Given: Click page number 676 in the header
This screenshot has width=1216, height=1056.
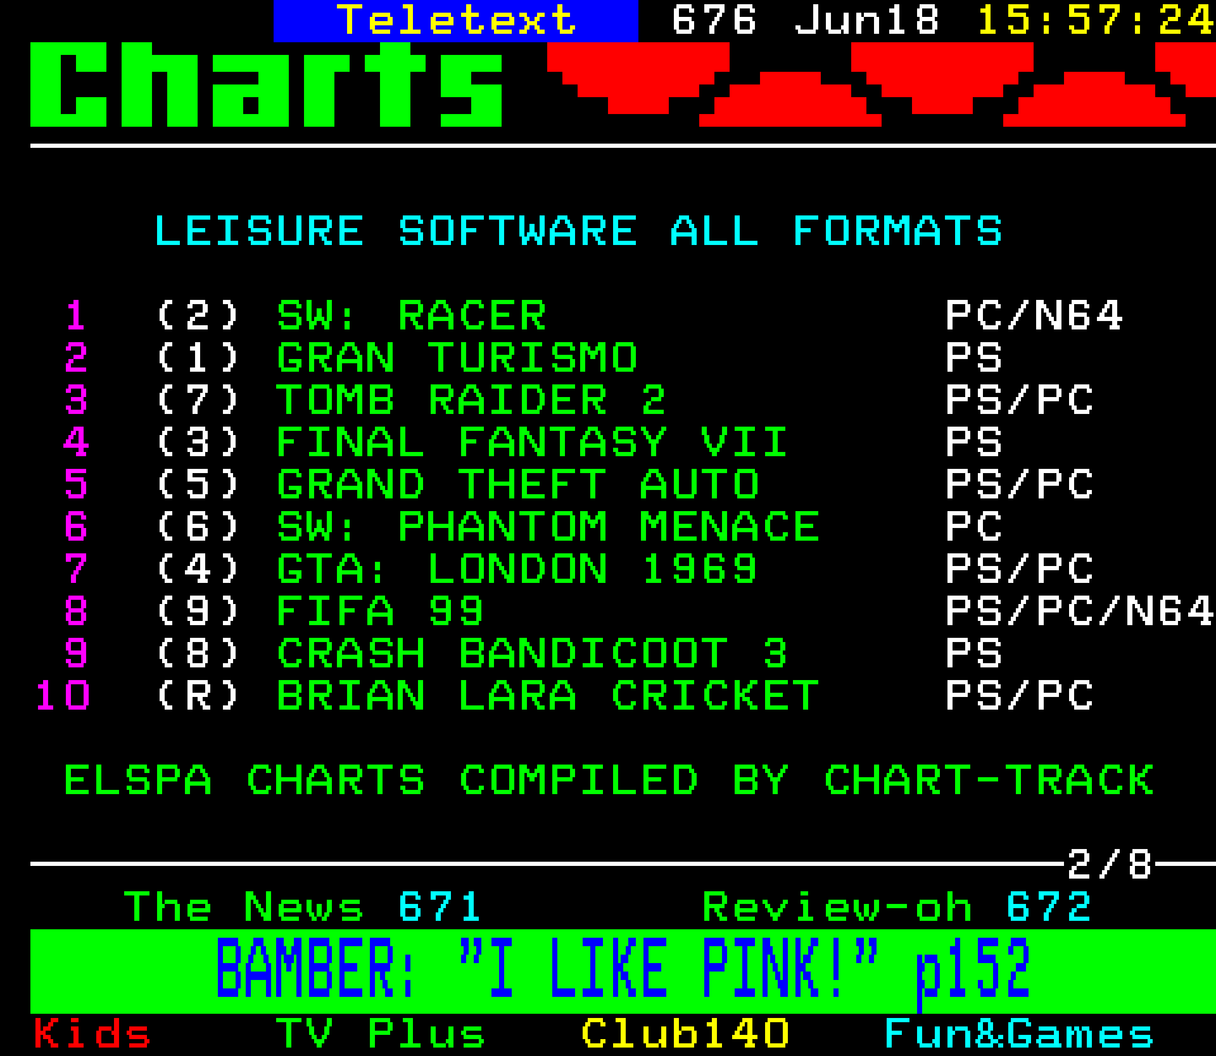Looking at the screenshot, I should point(714,19).
